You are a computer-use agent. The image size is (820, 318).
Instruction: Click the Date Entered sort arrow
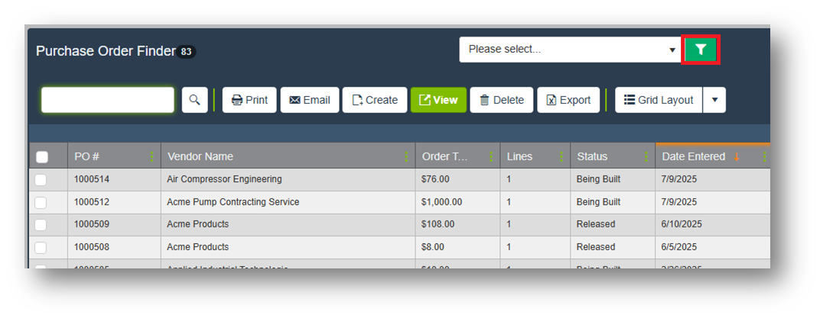[x=737, y=156]
